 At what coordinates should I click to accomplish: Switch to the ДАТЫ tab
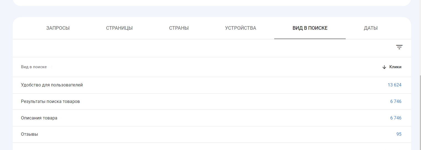tap(371, 28)
